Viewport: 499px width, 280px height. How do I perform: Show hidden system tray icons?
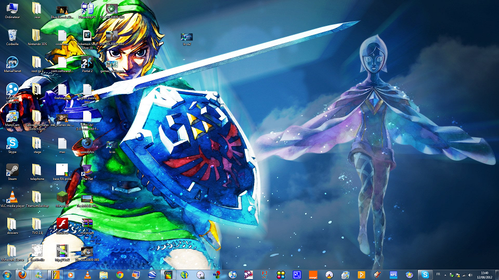[445, 275]
